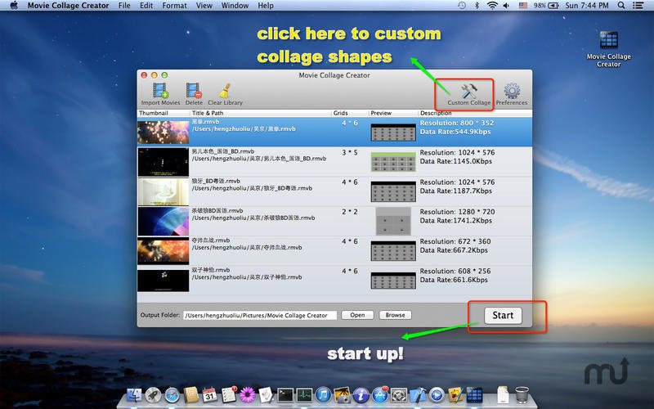654x409 pixels.
Task: Open the Edit menu
Action: click(146, 6)
